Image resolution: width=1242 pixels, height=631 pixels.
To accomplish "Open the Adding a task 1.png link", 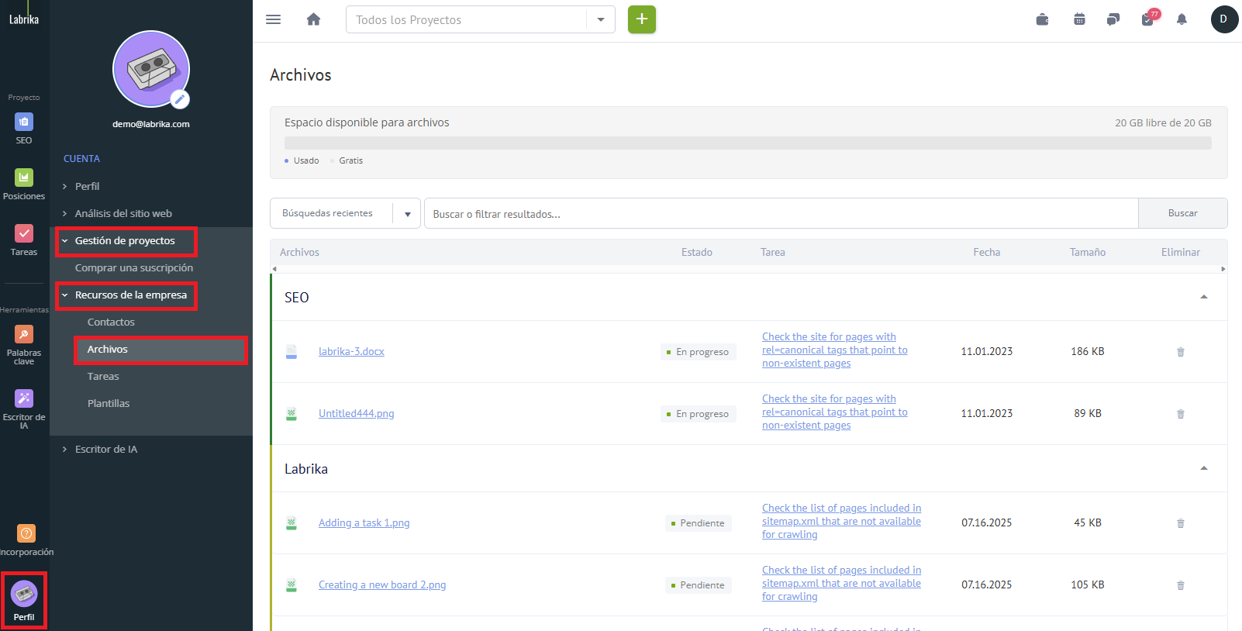I will [364, 522].
